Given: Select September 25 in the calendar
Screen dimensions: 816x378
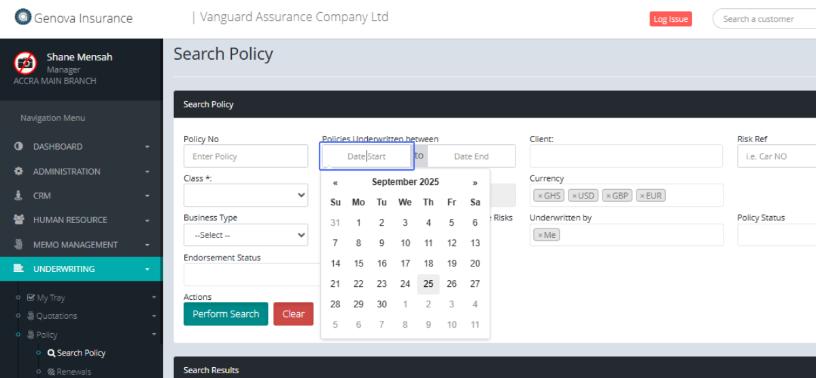Looking at the screenshot, I should [x=428, y=284].
